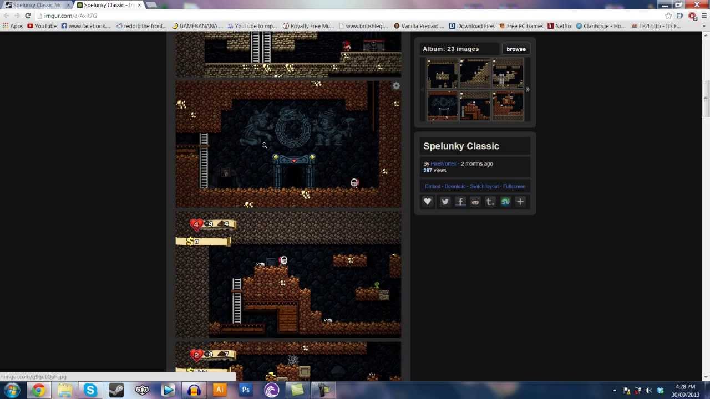
Task: Open image settings gear icon
Action: coord(396,86)
